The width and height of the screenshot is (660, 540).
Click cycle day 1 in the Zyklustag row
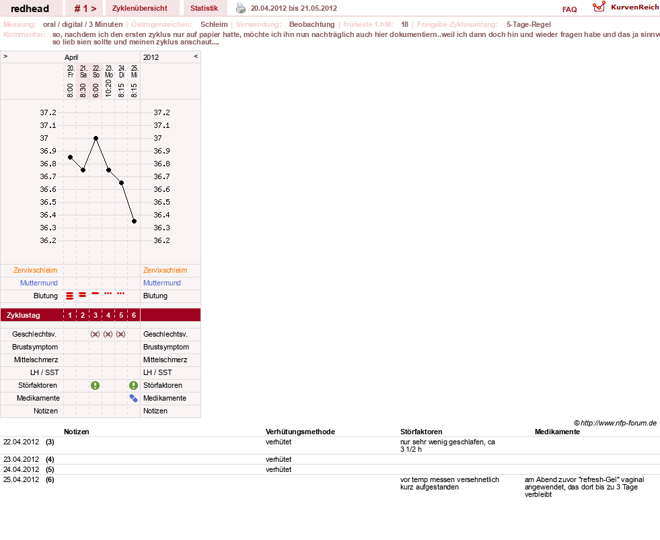(x=70, y=315)
